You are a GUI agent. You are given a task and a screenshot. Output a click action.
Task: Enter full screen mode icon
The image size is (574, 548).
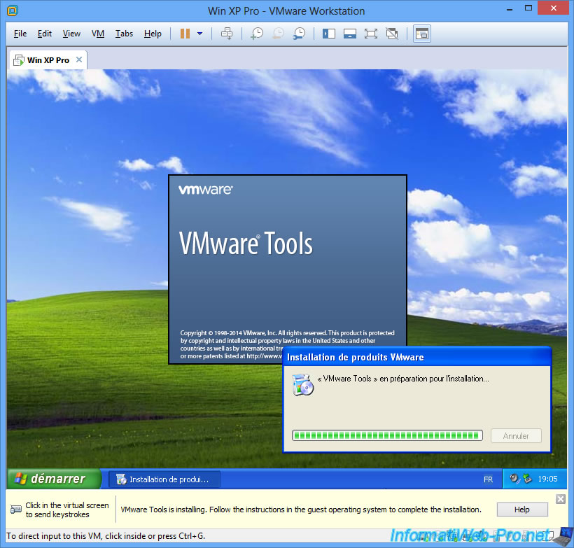click(371, 34)
